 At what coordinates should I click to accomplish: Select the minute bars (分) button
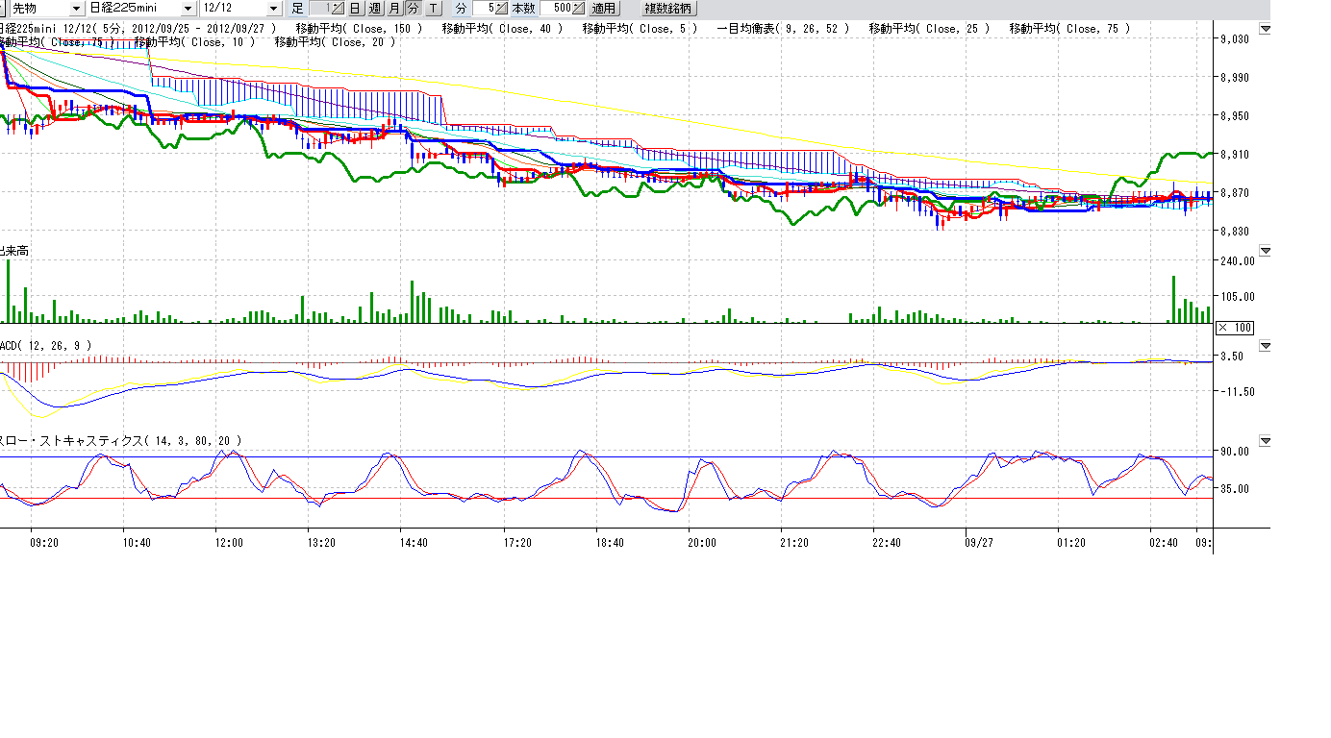tap(413, 9)
